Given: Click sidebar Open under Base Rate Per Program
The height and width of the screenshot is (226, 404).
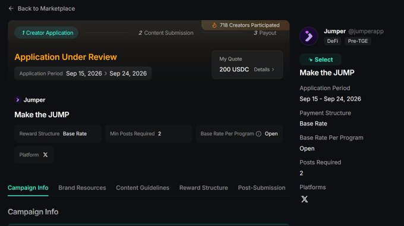Looking at the screenshot, I should pos(307,149).
